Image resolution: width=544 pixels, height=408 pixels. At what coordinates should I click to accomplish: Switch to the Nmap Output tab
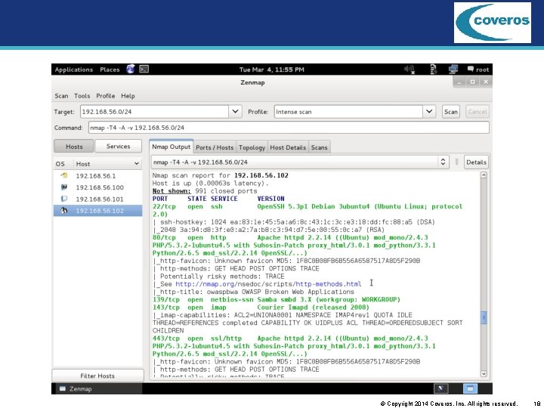pyautogui.click(x=171, y=147)
